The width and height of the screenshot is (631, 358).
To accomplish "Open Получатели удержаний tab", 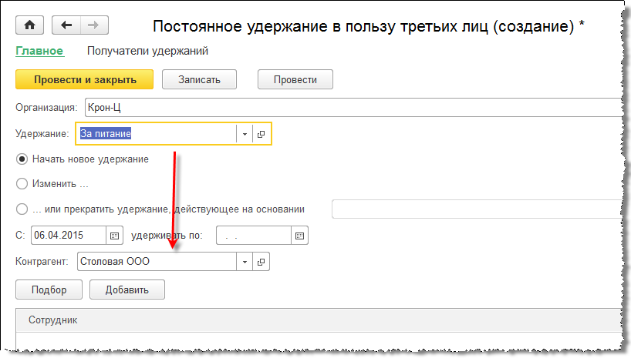I will point(147,51).
